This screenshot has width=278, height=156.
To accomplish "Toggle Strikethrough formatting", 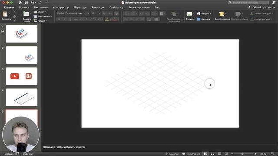I will pyautogui.click(x=76, y=19).
